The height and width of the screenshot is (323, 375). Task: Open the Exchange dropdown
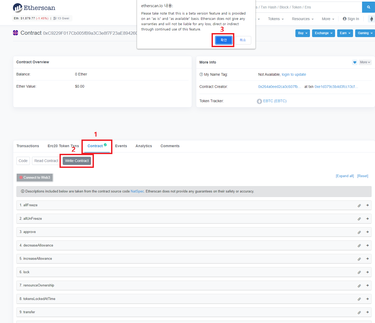(323, 33)
